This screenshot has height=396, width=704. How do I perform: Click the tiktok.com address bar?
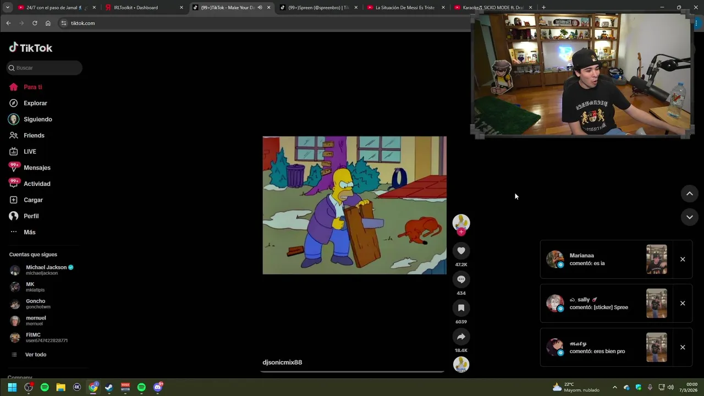[x=264, y=23]
